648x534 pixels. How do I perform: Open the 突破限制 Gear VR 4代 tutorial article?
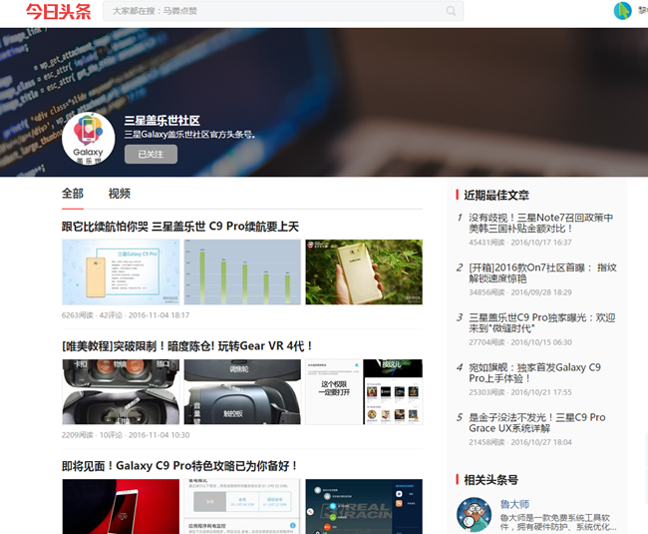pyautogui.click(x=180, y=346)
